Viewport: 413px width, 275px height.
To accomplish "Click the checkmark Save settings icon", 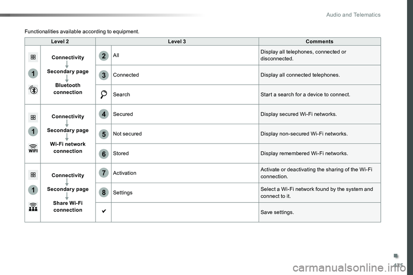I will (104, 211).
